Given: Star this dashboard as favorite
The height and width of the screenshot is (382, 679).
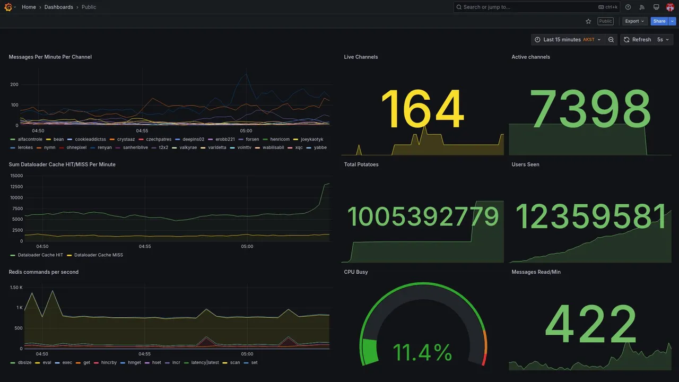Looking at the screenshot, I should (x=588, y=21).
